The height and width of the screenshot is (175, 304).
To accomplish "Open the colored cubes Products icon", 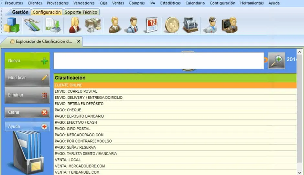I will coord(12,25).
